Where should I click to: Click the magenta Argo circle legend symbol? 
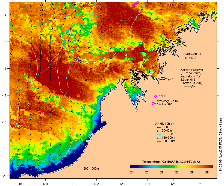pos(156,96)
